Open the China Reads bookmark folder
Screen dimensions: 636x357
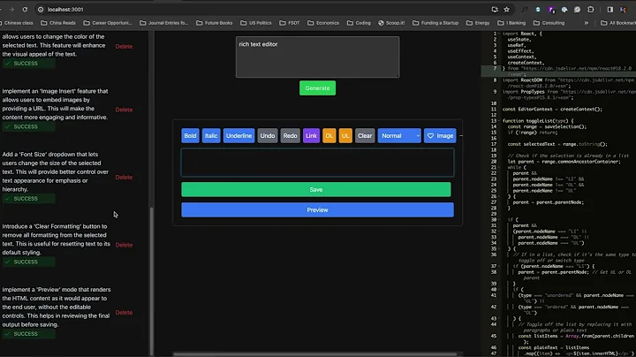coord(58,23)
